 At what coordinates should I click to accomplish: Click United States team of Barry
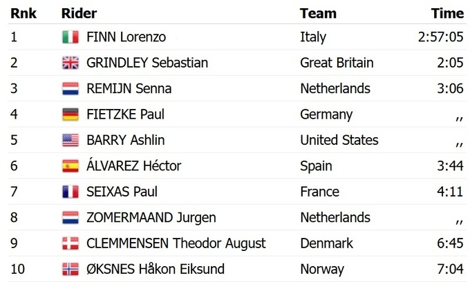[x=339, y=141]
